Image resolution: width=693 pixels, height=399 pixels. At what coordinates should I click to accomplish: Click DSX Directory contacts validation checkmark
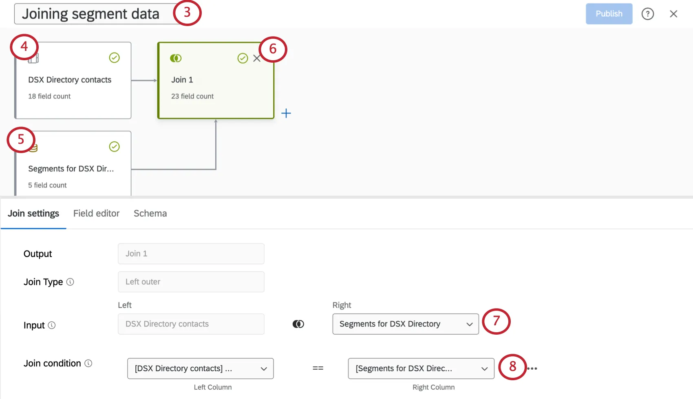114,58
